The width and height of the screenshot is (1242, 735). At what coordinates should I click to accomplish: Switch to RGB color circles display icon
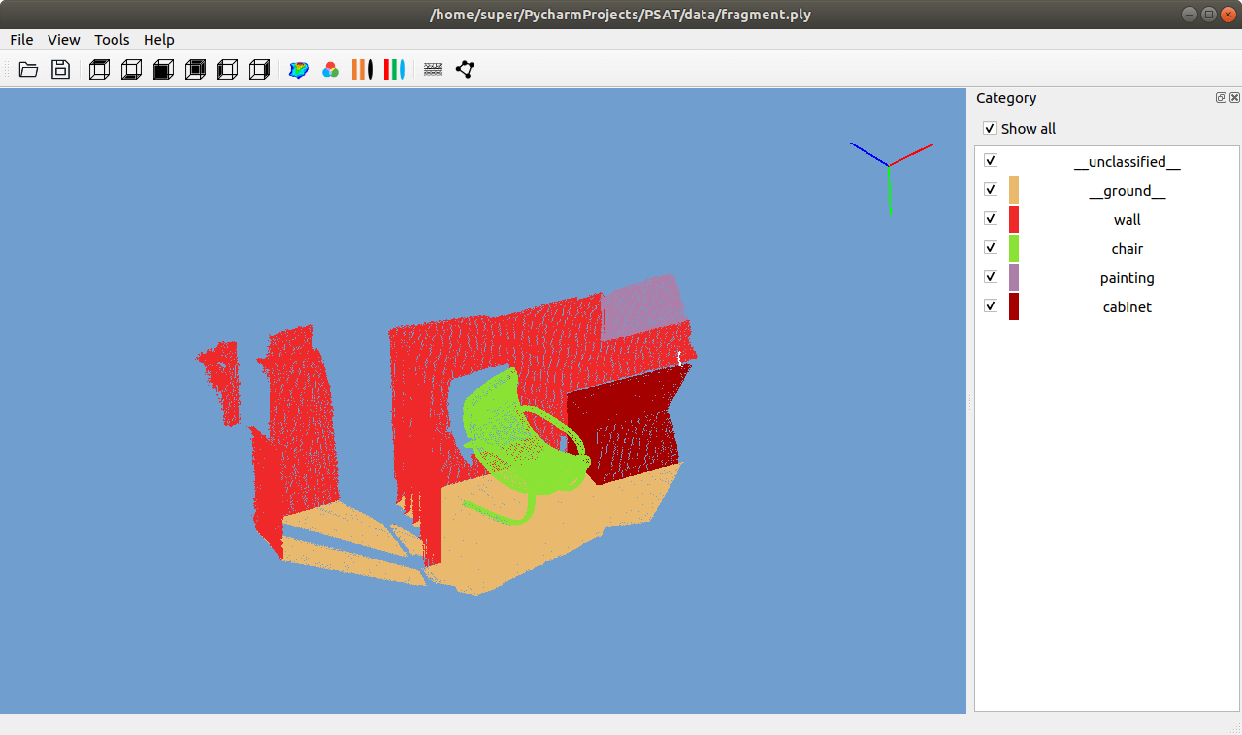point(330,69)
